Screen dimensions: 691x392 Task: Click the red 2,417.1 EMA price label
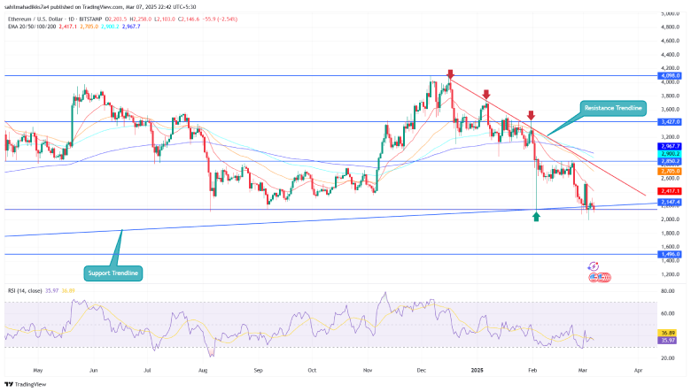pyautogui.click(x=669, y=191)
